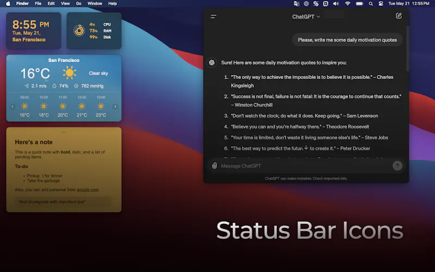Viewport: 435px width, 272px height.
Task: Expand the ChatGPT model dropdown
Action: click(306, 17)
